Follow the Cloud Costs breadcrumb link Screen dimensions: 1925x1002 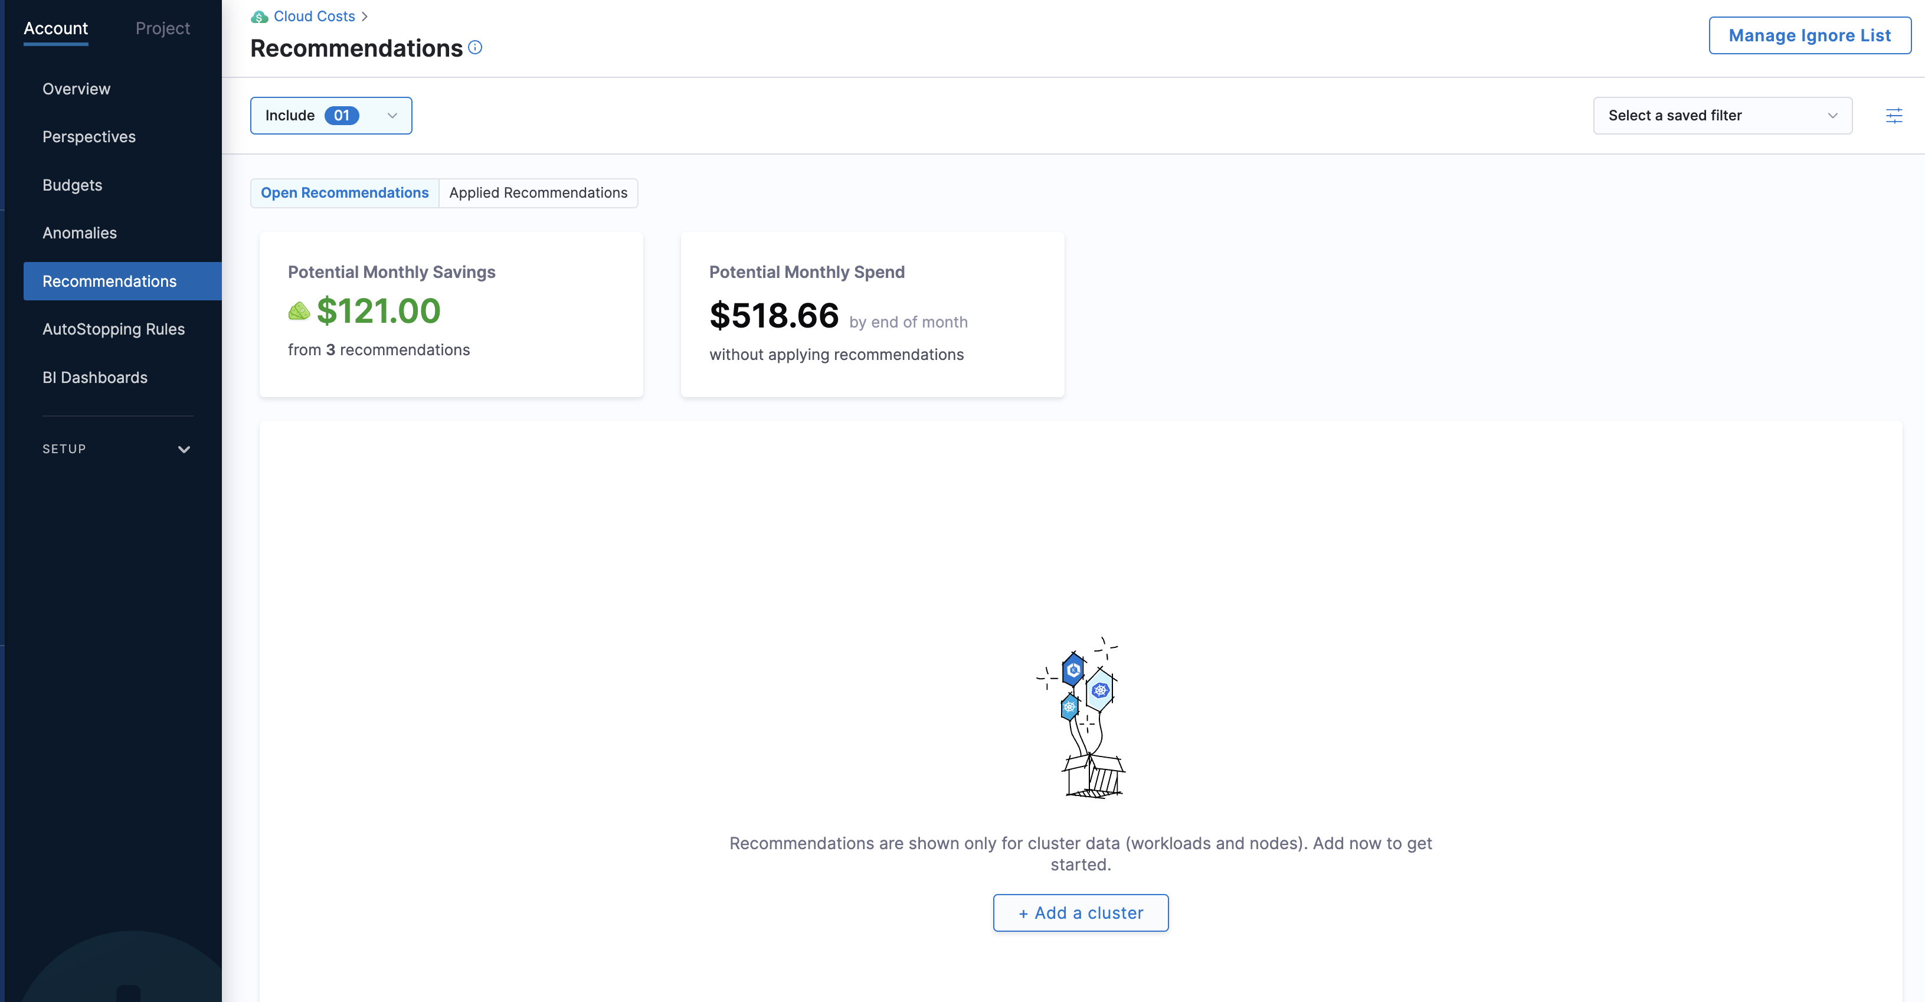pos(314,17)
